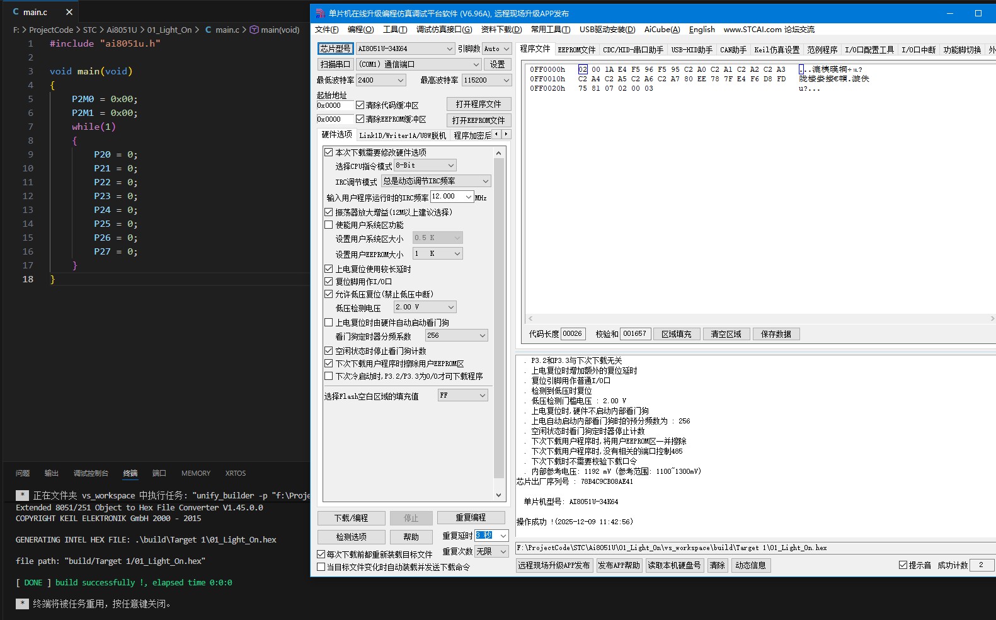Image resolution: width=996 pixels, height=620 pixels.
Task: Toggle the clear code buffer checkbox
Action: tap(360, 105)
